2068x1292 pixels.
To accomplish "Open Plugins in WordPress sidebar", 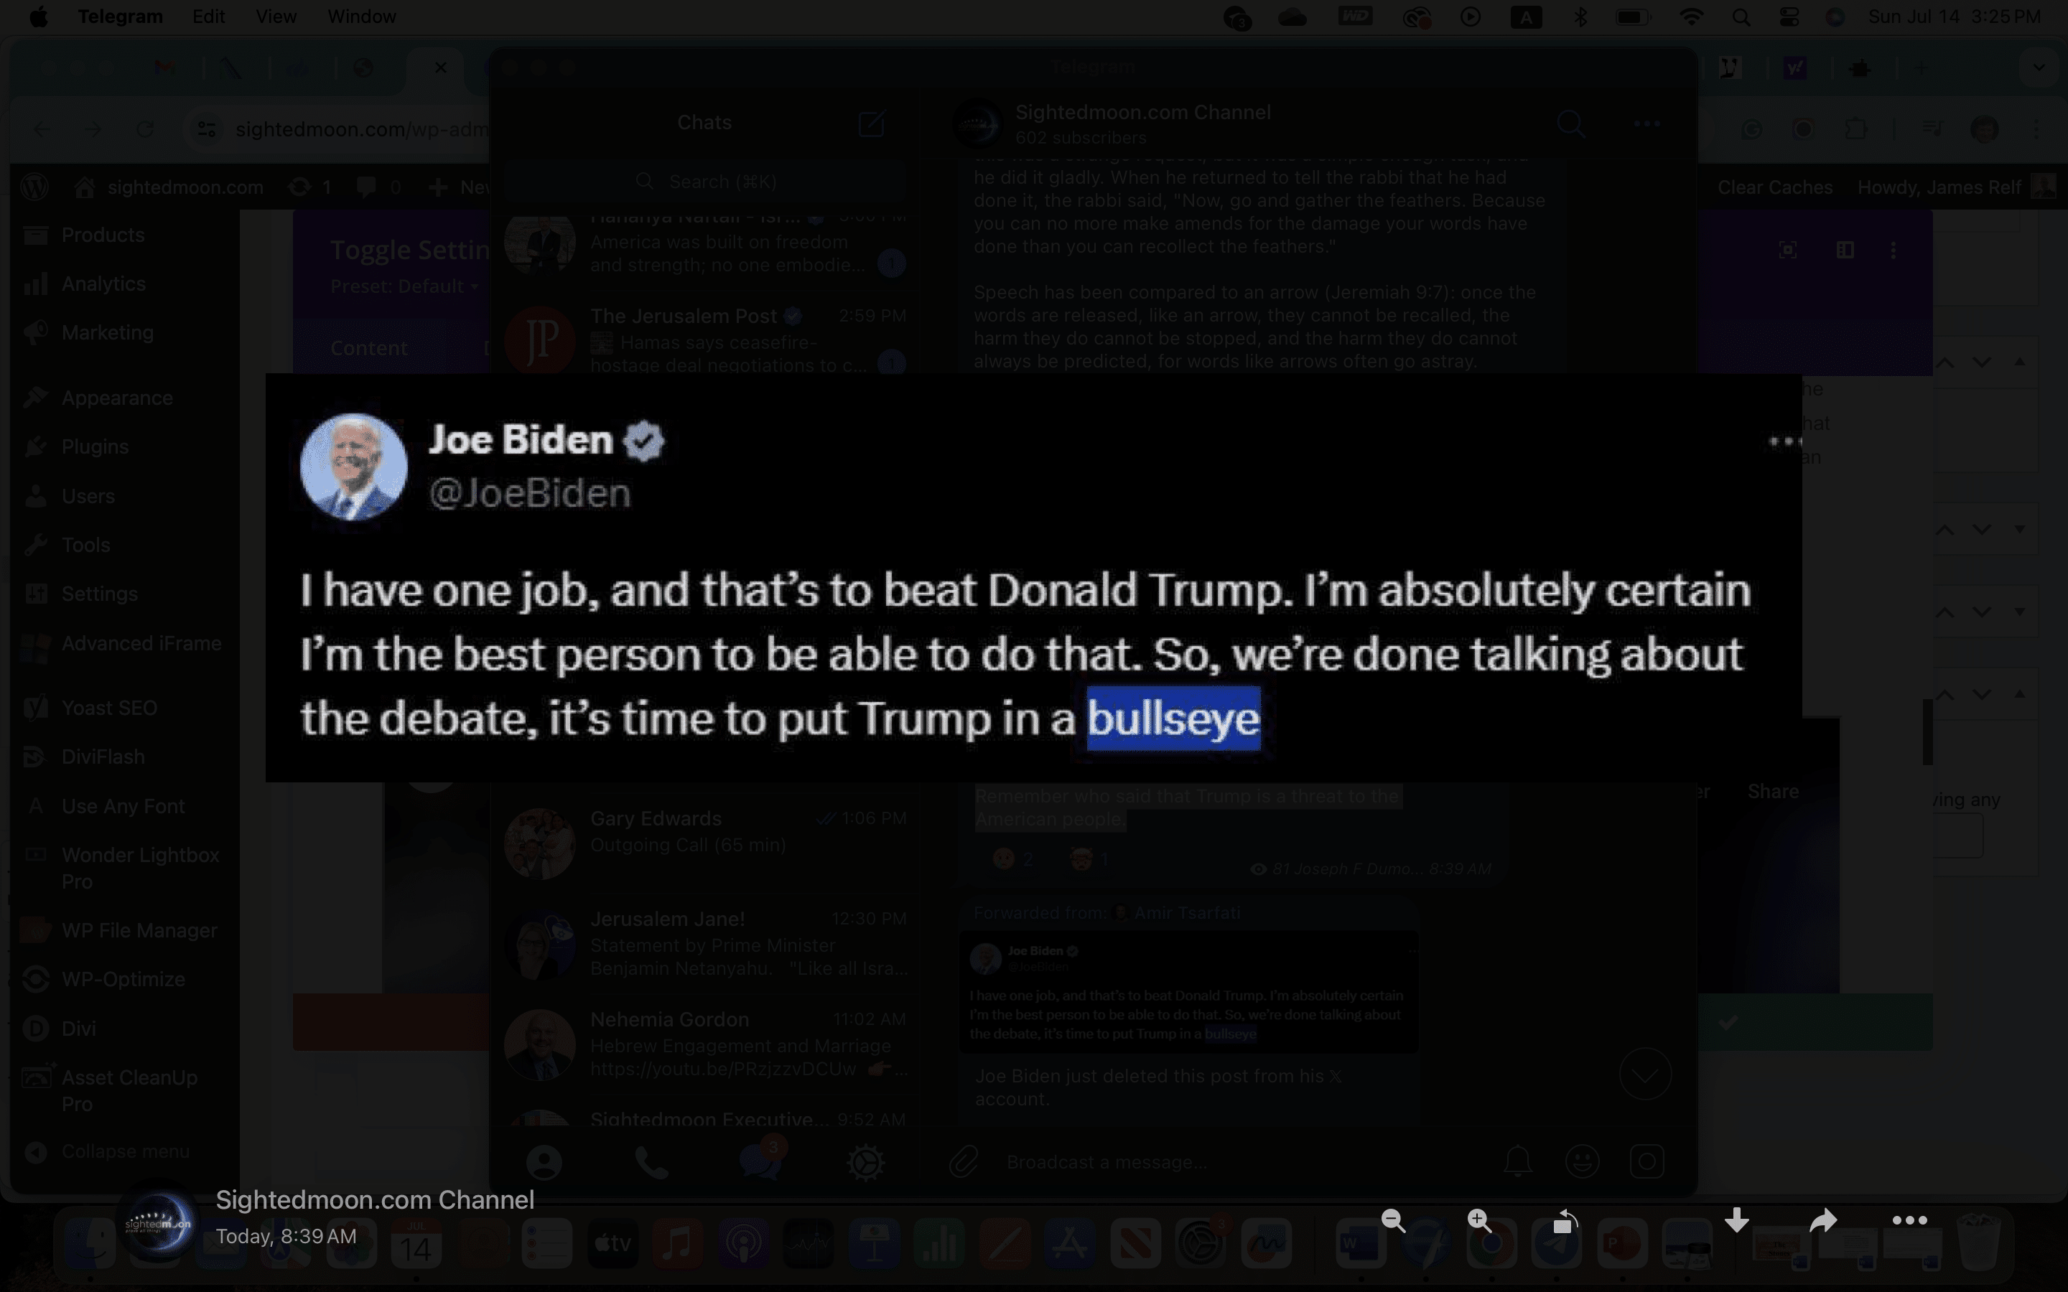I will click(95, 447).
